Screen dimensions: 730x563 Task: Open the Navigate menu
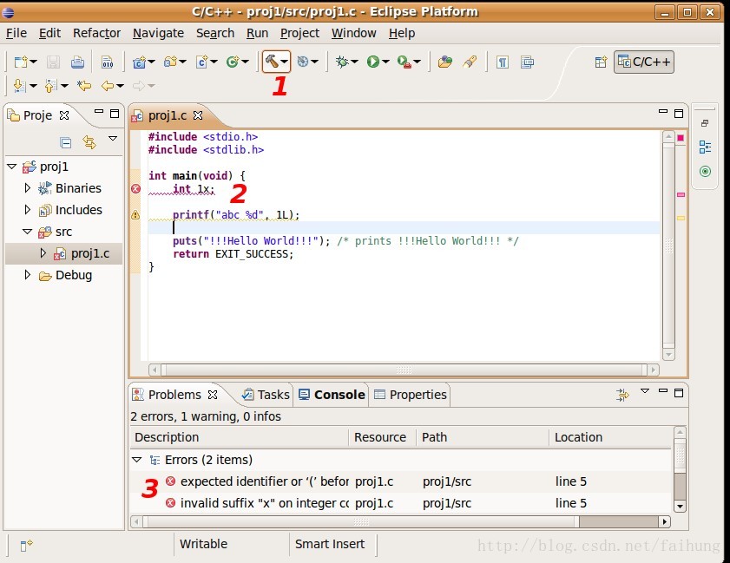tap(158, 33)
